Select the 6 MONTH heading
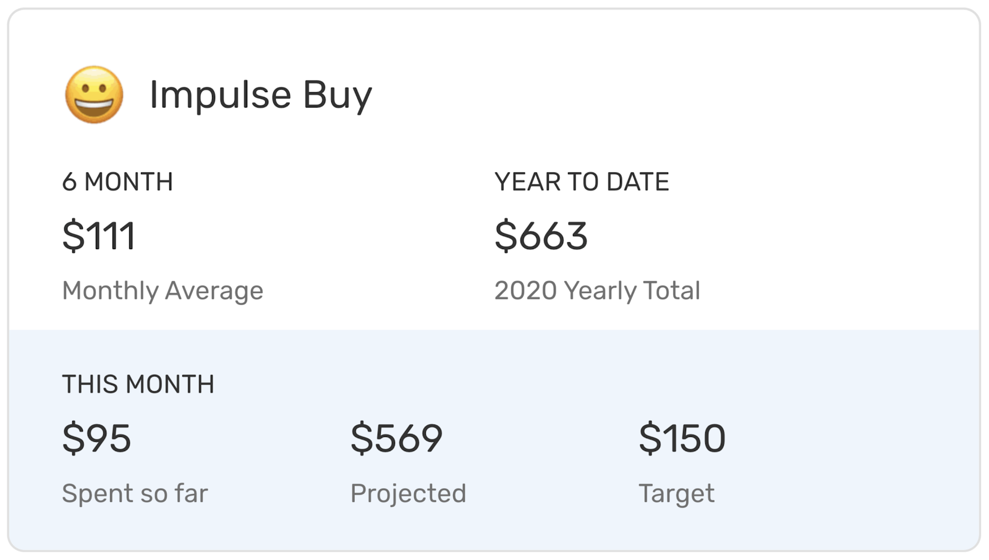This screenshot has width=989, height=560. tap(117, 182)
